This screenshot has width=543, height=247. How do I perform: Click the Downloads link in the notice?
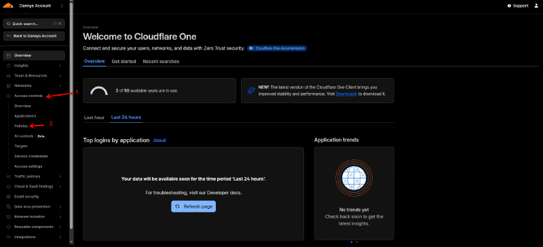(x=346, y=94)
